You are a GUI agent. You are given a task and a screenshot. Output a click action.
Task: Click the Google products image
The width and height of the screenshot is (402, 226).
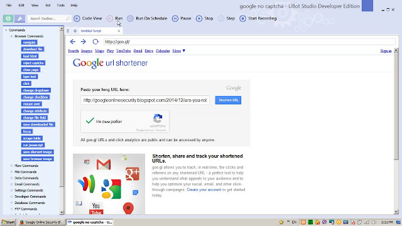(x=109, y=184)
